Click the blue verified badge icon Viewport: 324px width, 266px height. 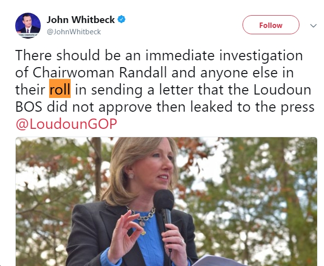[x=121, y=20]
